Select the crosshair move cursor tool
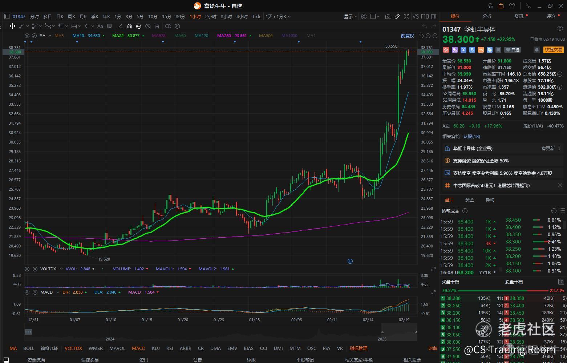The width and height of the screenshot is (567, 363). pyautogui.click(x=12, y=26)
